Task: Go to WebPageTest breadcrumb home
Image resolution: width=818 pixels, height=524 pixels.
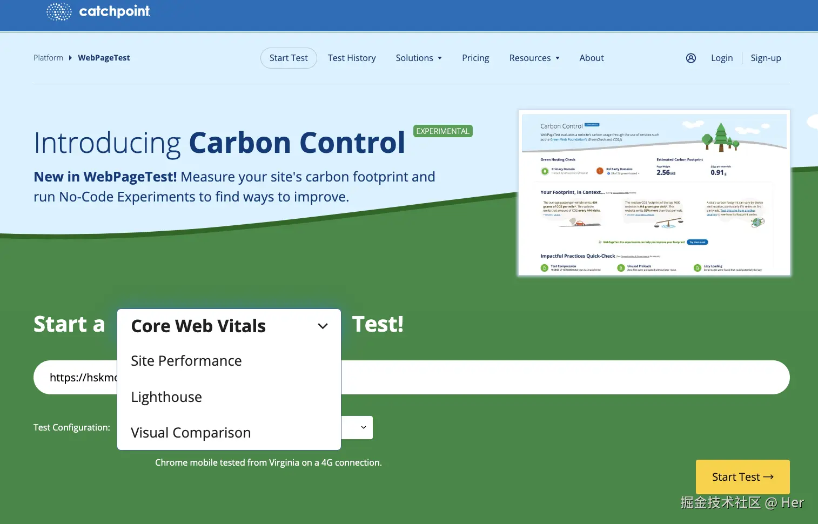Action: click(x=104, y=58)
